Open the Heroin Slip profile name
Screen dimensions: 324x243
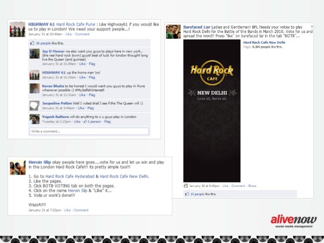(x=40, y=162)
